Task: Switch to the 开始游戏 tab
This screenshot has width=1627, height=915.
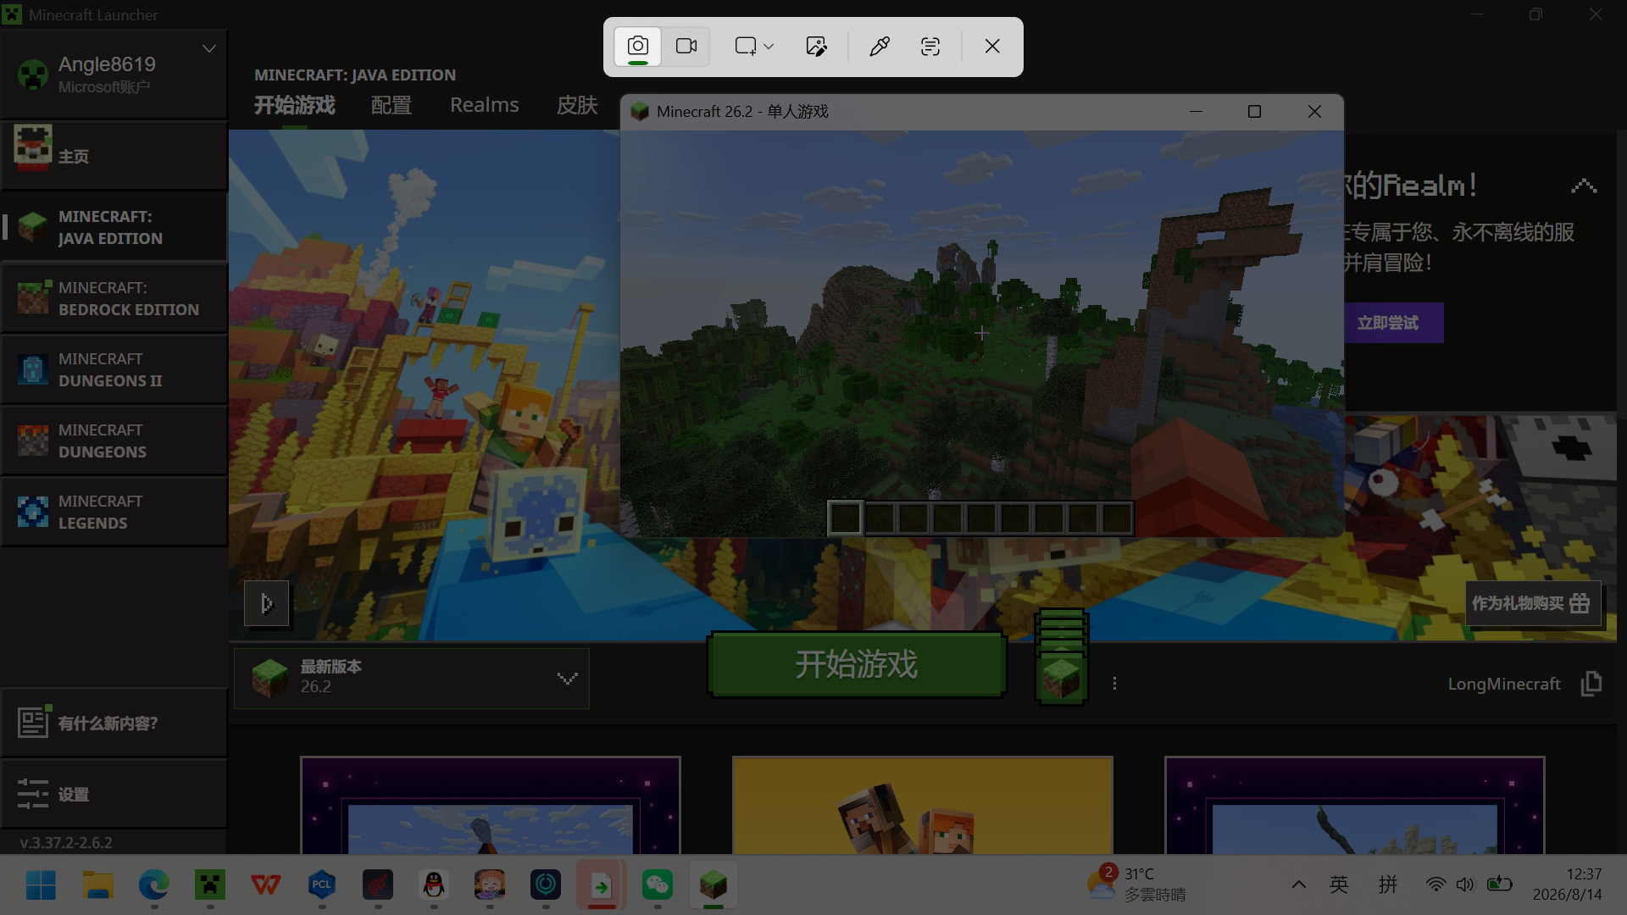Action: tap(295, 105)
